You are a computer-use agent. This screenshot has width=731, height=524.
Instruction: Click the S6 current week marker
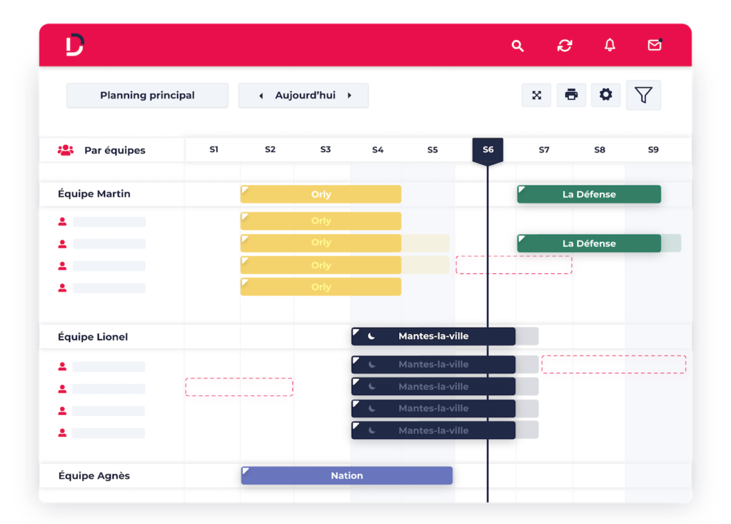[x=488, y=150]
